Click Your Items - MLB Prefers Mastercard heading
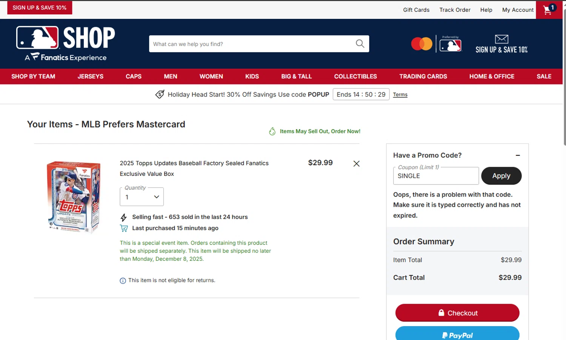 pyautogui.click(x=106, y=124)
